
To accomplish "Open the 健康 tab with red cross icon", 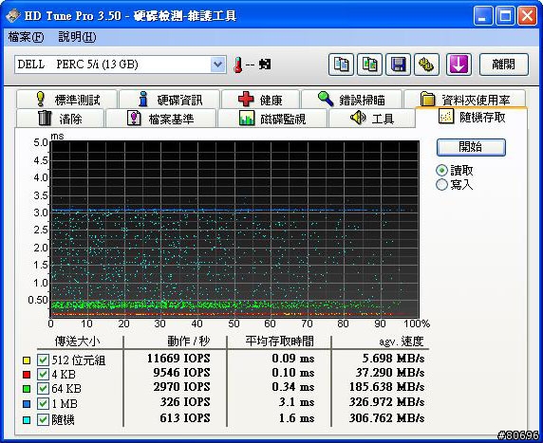I will (x=260, y=100).
